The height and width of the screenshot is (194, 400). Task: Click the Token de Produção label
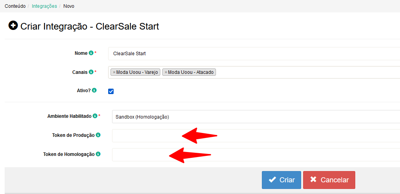74,135
